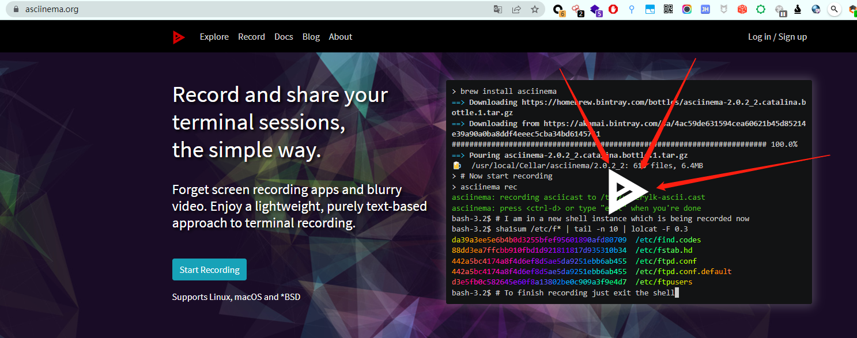The height and width of the screenshot is (338, 857).
Task: Open the red dice extension
Action: click(742, 9)
